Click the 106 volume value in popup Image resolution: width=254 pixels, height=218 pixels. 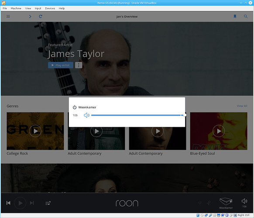pos(75,115)
